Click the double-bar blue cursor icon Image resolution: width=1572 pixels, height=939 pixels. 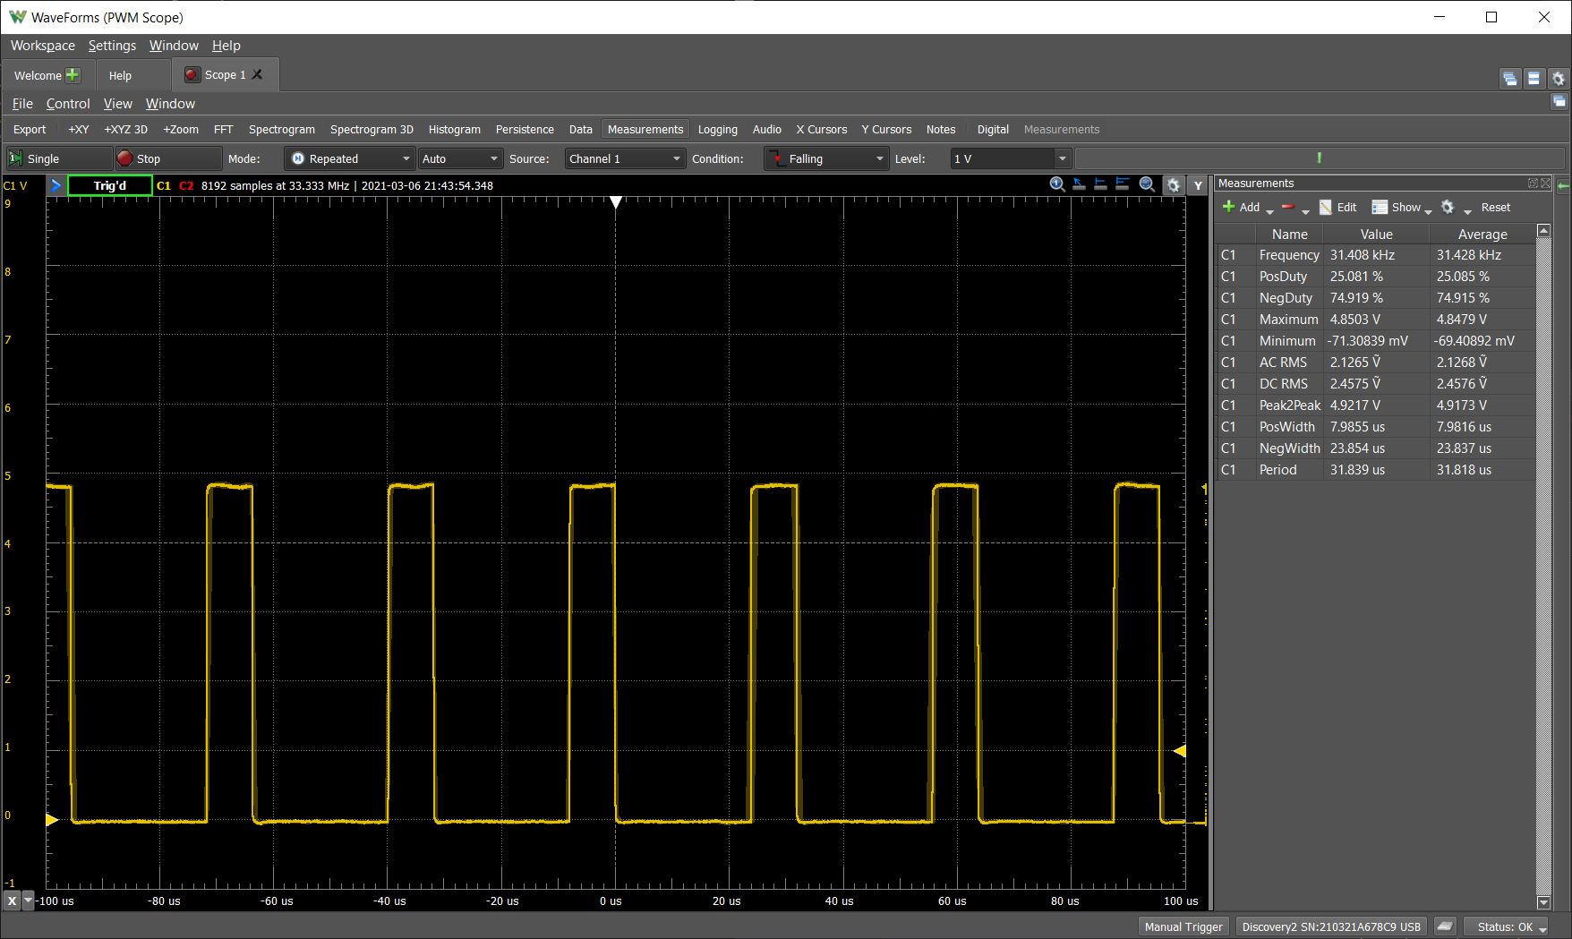(1122, 184)
